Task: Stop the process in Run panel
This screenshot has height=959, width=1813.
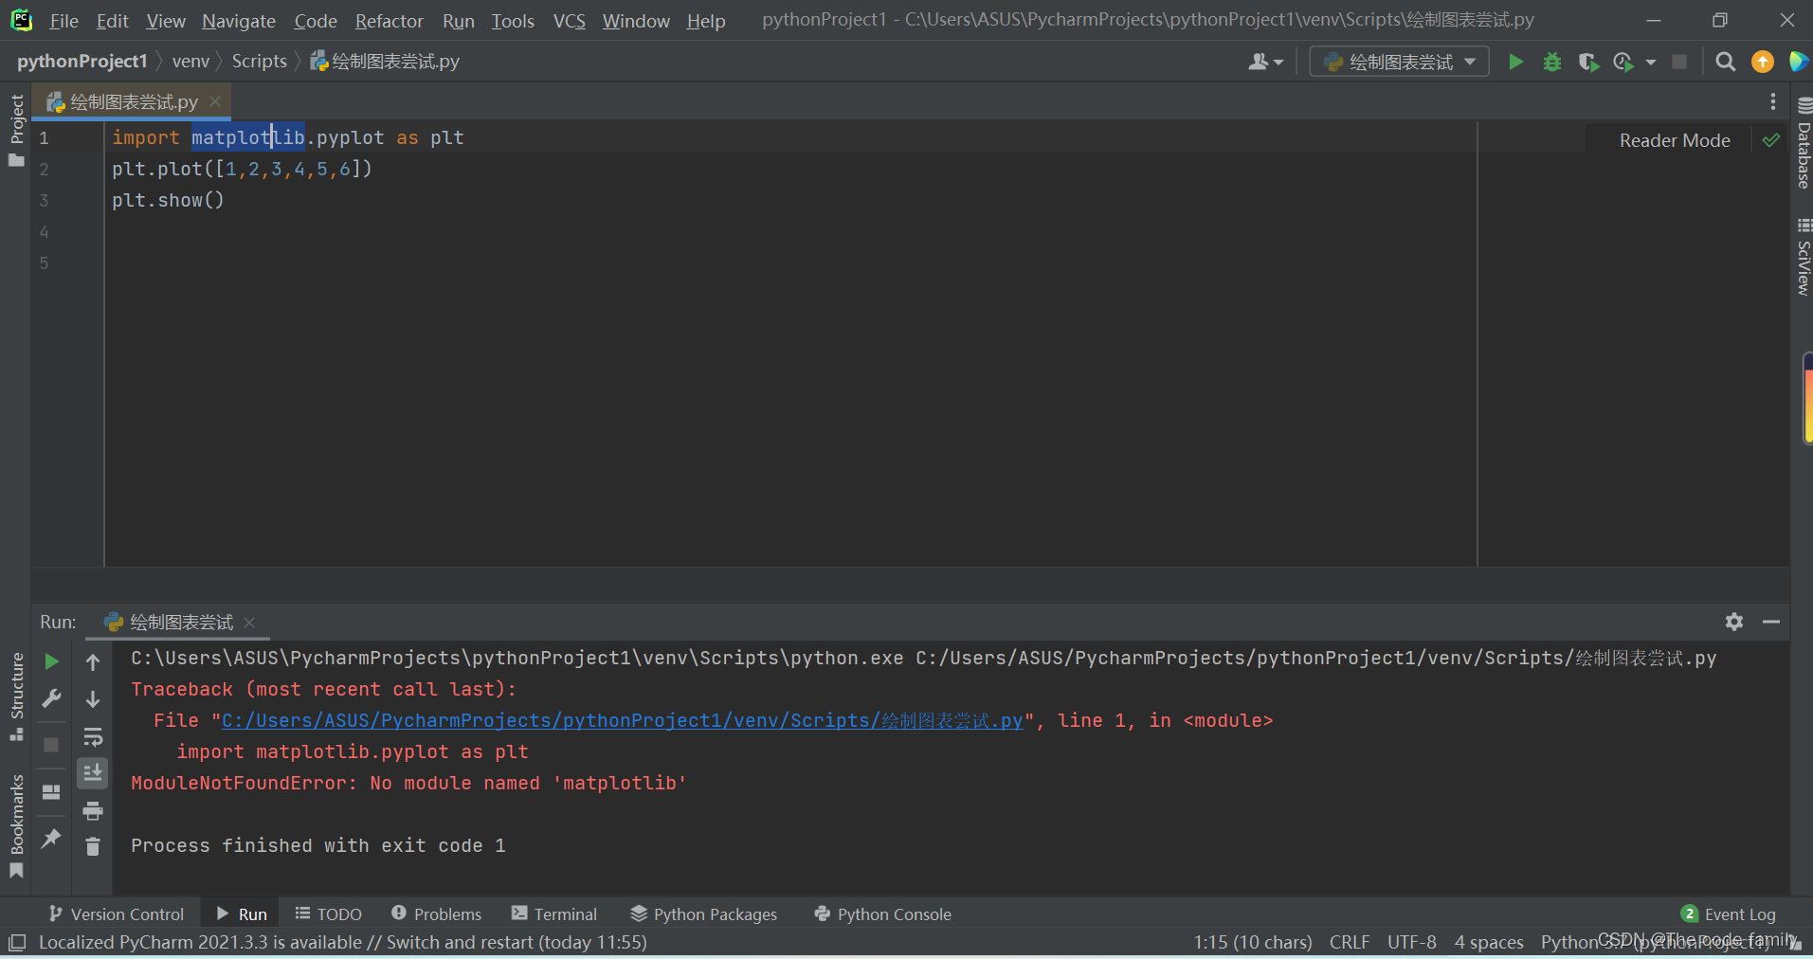Action: point(52,745)
